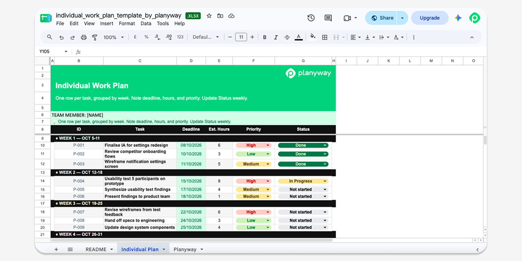The height and width of the screenshot is (261, 522).
Task: Open the Planyway account avatar
Action: [475, 18]
